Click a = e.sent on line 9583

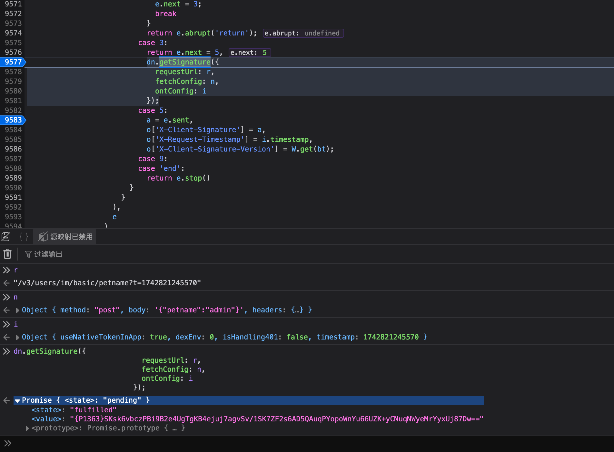(x=169, y=120)
